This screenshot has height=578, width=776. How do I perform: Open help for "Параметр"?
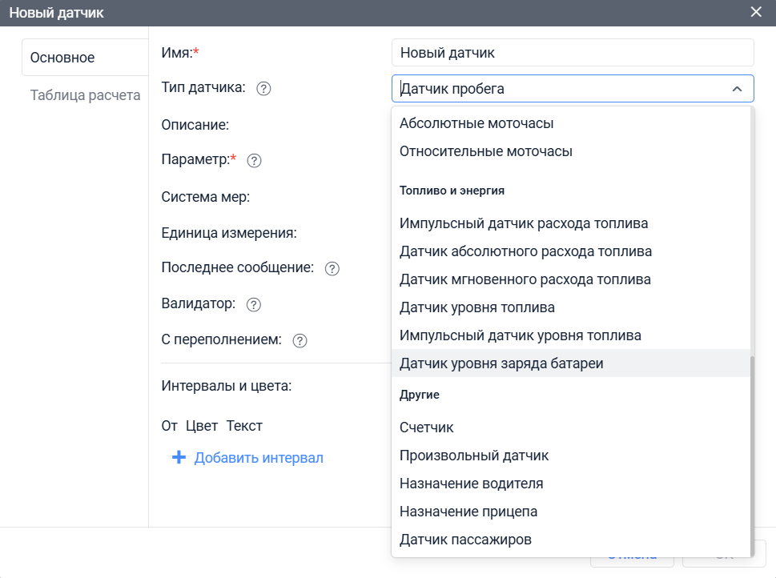[x=254, y=160]
